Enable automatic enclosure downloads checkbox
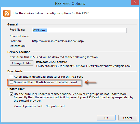The image size is (140, 124). 11,76
